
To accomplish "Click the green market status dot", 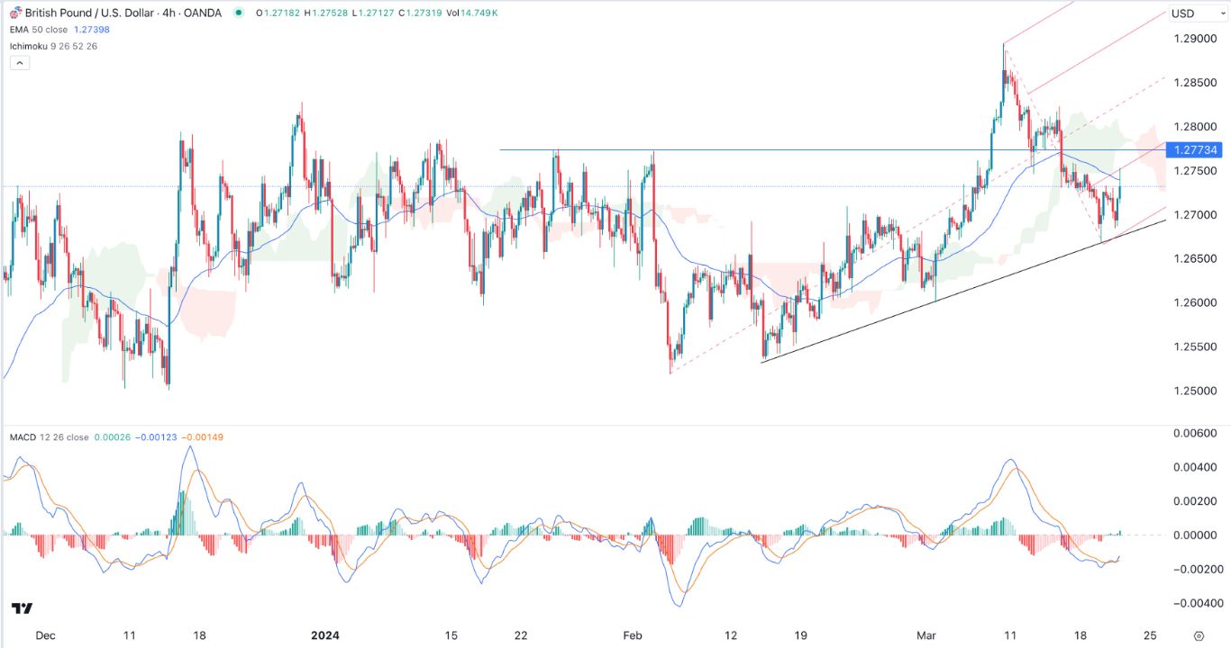I will click(236, 13).
